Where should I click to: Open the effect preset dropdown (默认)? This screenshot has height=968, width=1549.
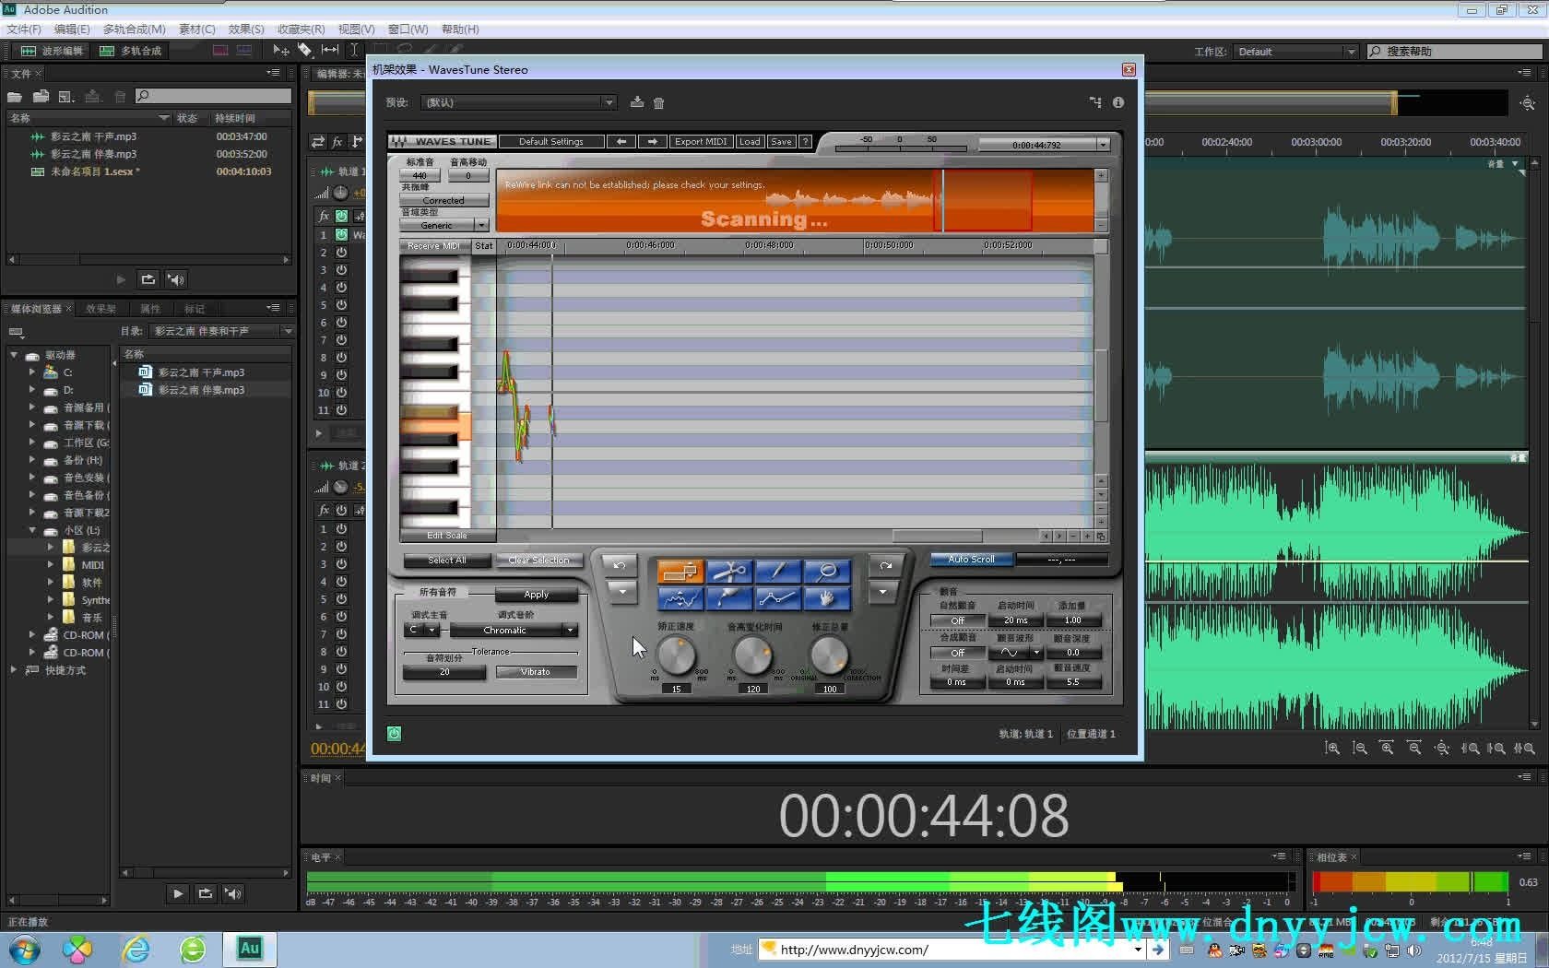click(x=519, y=102)
